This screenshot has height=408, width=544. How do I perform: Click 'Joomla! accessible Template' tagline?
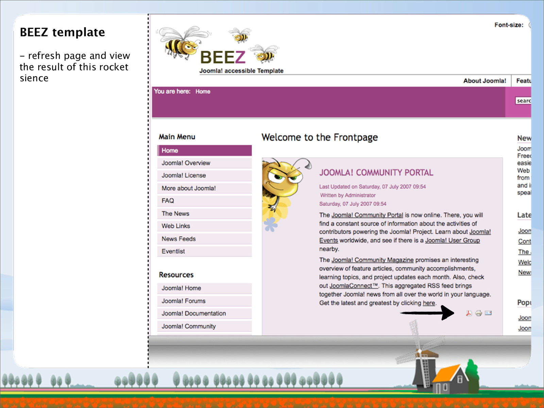(241, 71)
